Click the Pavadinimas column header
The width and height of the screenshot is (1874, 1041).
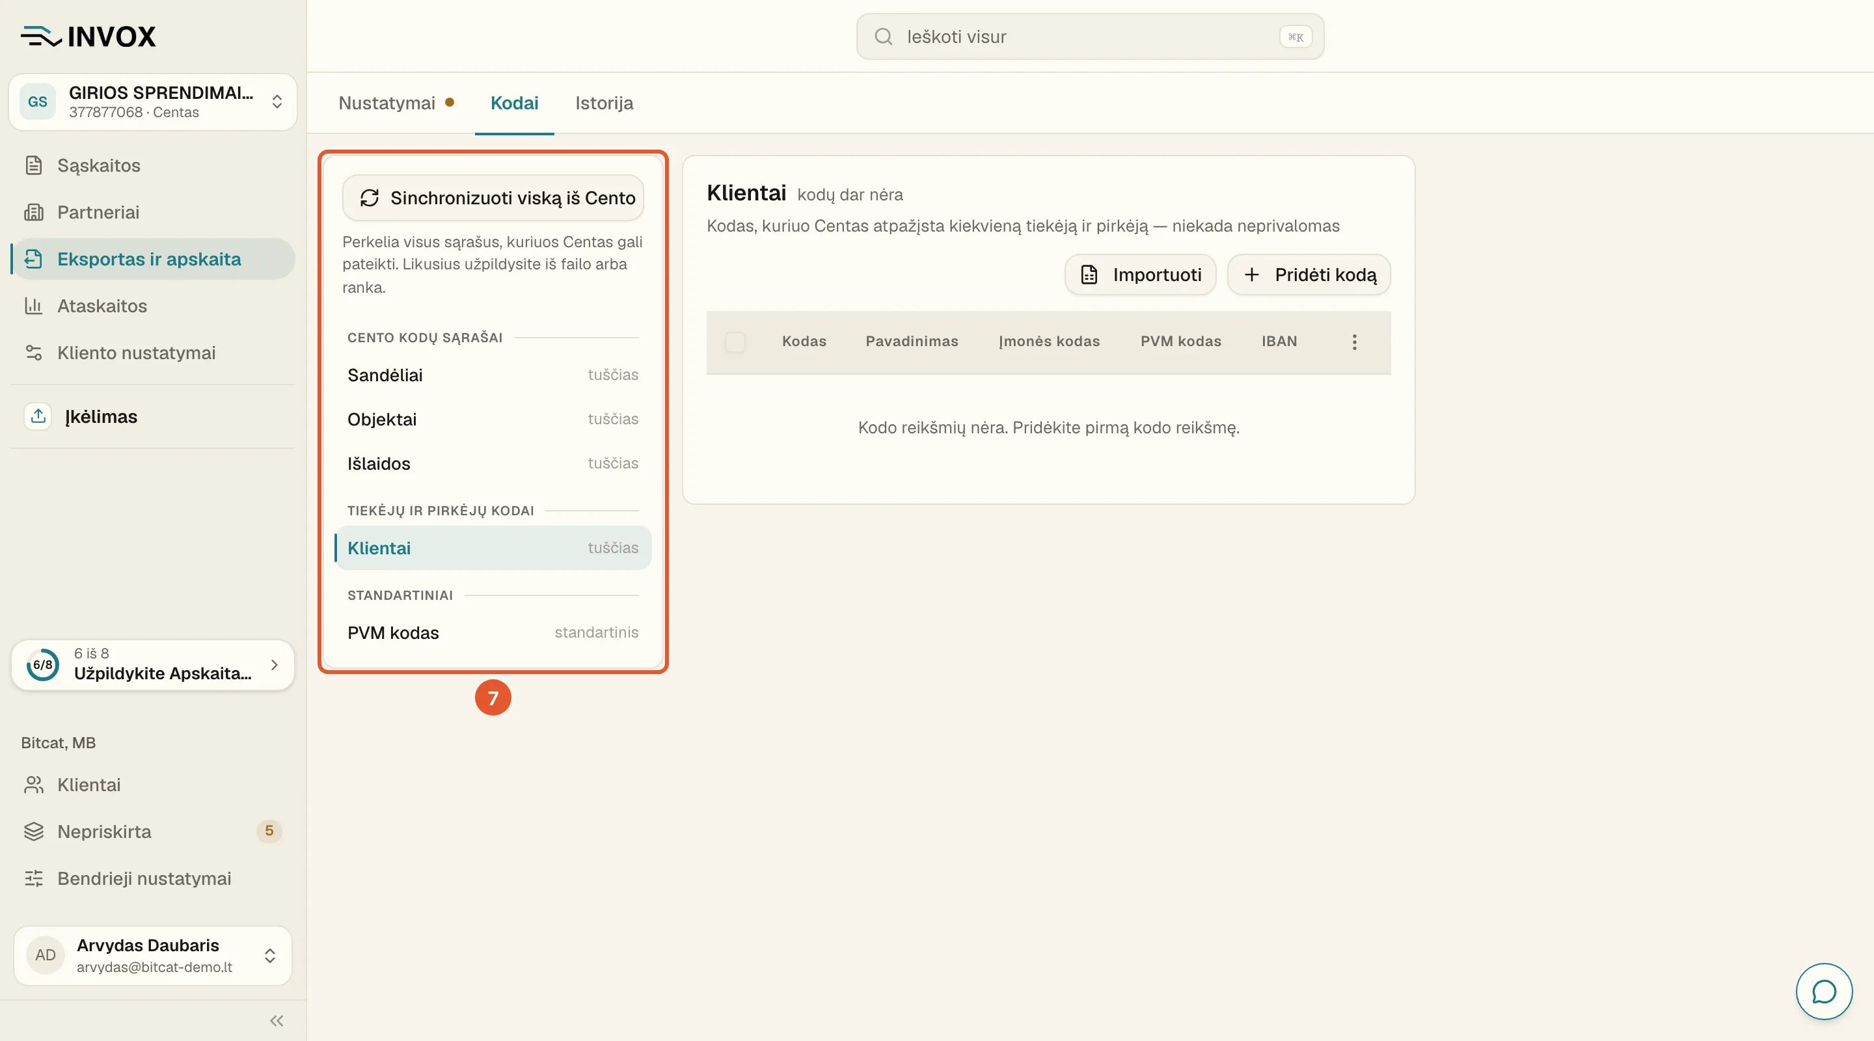pyautogui.click(x=912, y=341)
